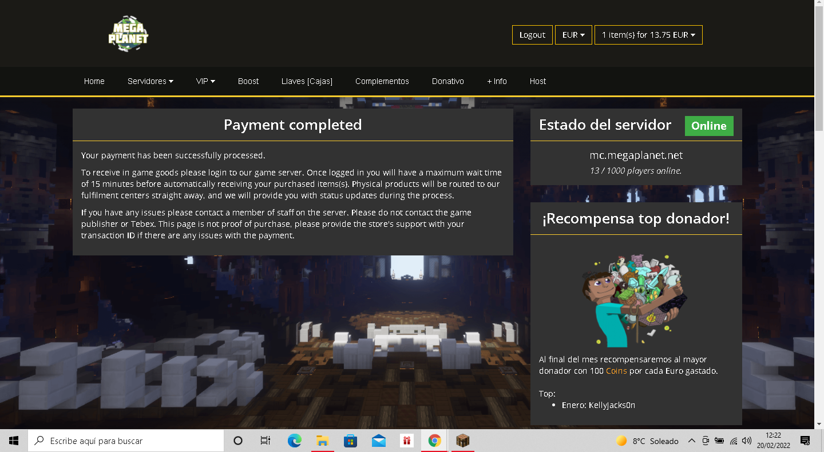Click the green Online status badge
824x452 pixels.
709,126
